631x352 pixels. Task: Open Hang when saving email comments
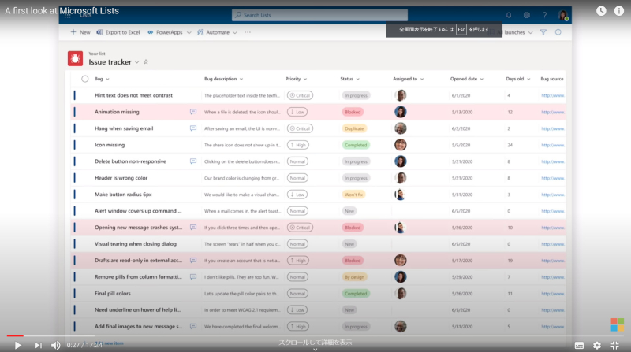193,128
